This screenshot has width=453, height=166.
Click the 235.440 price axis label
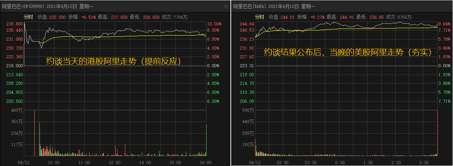click(14, 30)
